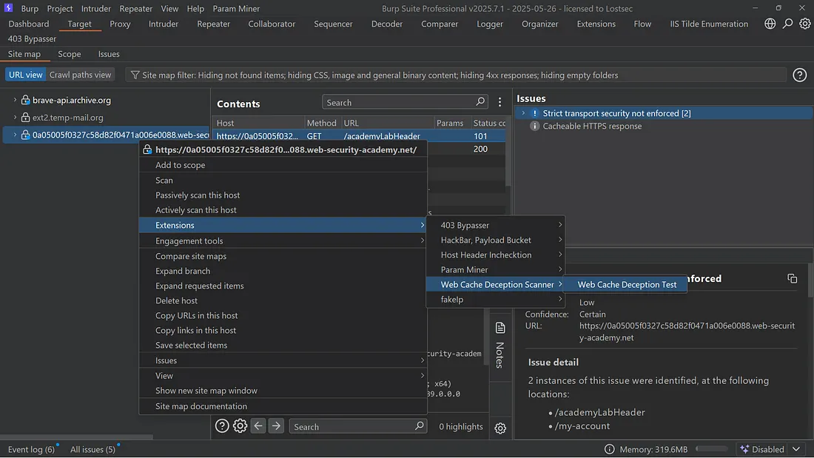Screen dimensions: 814x458
Task: Switch to URL view
Action: 25,75
